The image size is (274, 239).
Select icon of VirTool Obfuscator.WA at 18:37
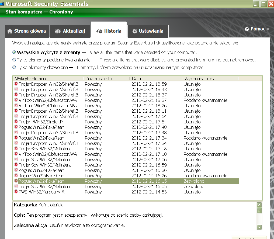[x=16, y=100]
